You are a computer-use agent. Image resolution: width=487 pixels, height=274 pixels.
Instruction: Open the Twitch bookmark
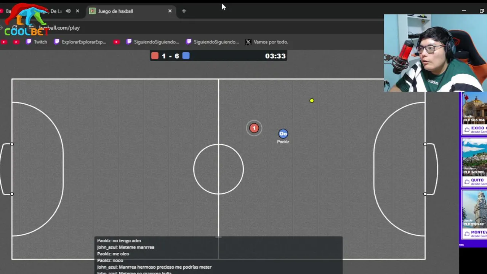37,42
